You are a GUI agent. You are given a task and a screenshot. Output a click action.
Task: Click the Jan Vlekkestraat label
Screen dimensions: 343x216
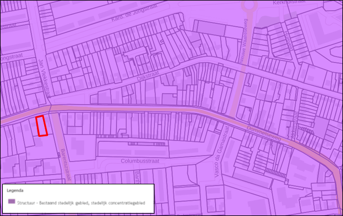click(45, 79)
